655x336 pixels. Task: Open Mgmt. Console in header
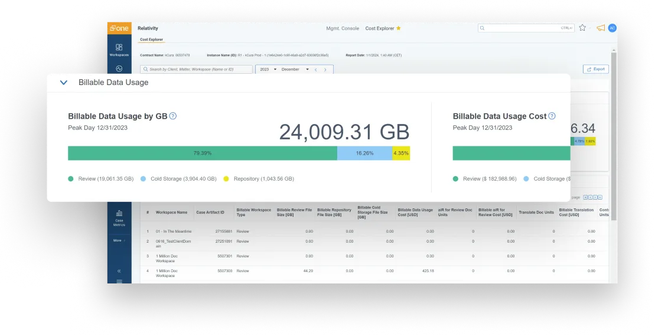(343, 28)
